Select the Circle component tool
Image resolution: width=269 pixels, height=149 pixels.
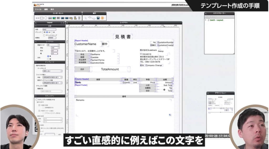[x=46, y=18]
